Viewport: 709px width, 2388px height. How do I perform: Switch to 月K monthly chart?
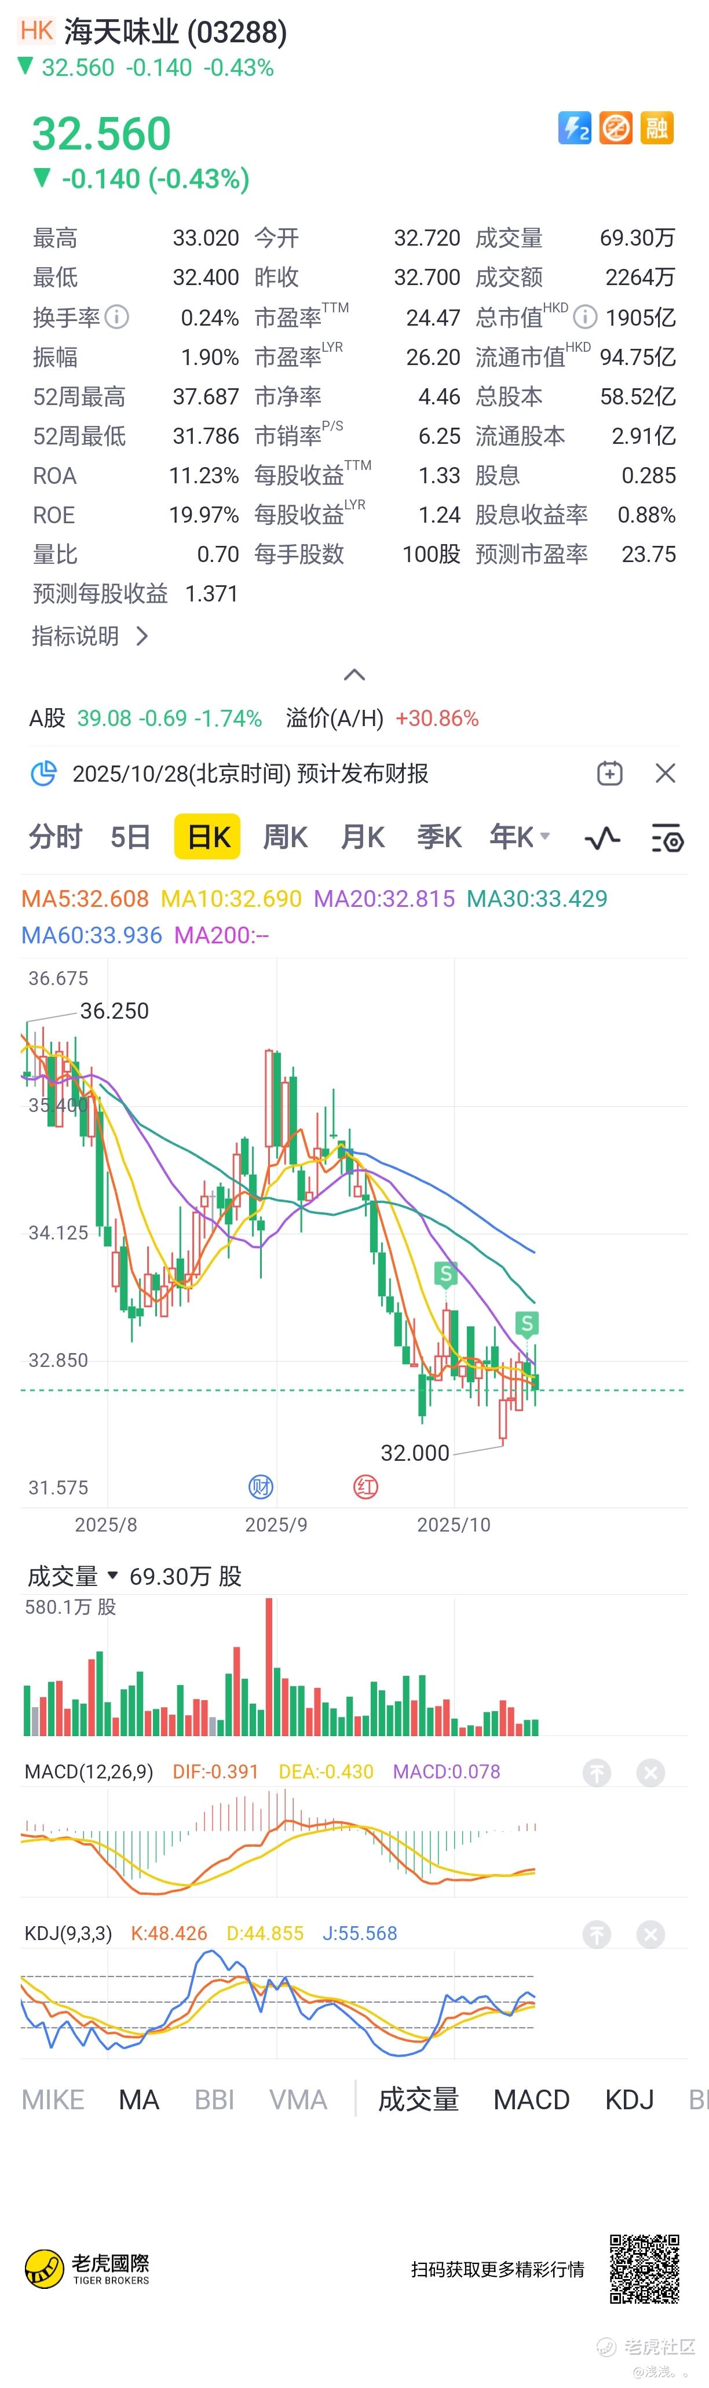pos(363,837)
